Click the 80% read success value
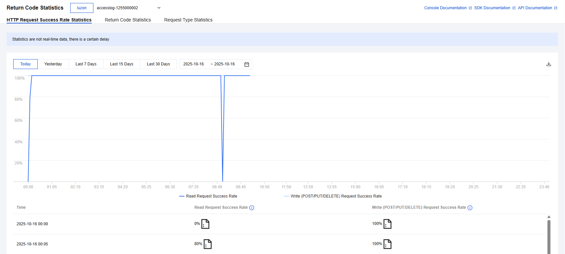565x254 pixels. tap(198, 244)
